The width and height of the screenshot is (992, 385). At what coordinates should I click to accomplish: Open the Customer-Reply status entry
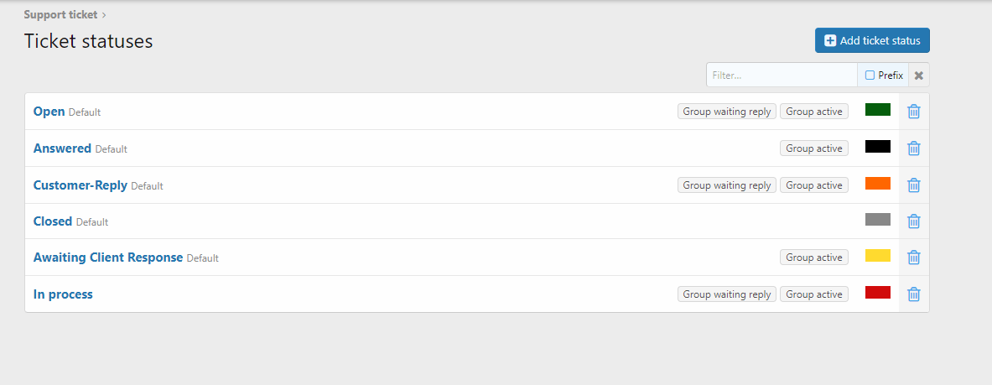(x=81, y=185)
